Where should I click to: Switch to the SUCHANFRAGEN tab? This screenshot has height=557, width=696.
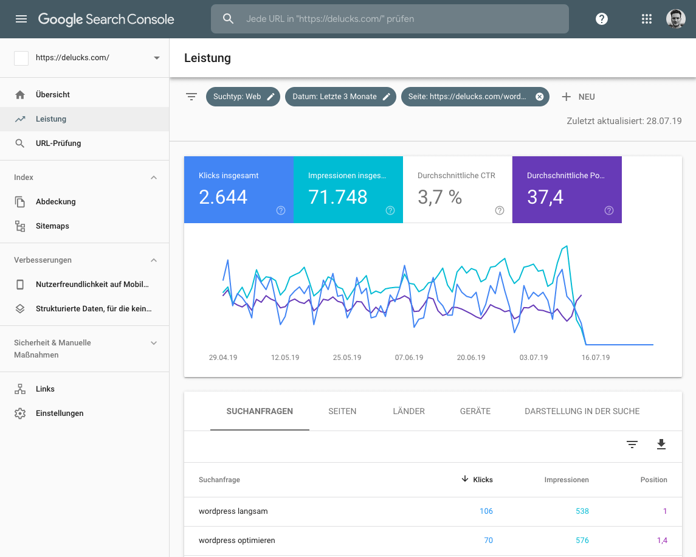pyautogui.click(x=260, y=411)
